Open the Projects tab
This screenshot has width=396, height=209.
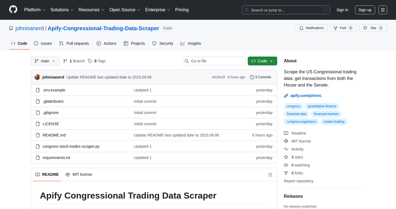pos(134,43)
